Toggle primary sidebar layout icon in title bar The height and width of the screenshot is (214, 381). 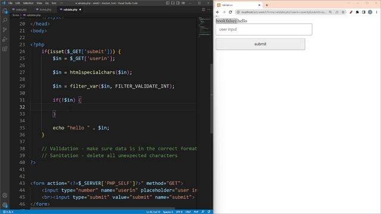(168, 3)
